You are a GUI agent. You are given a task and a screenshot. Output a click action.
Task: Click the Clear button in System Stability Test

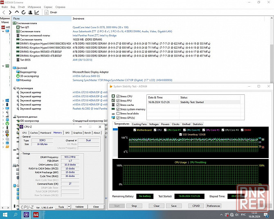[156, 206]
